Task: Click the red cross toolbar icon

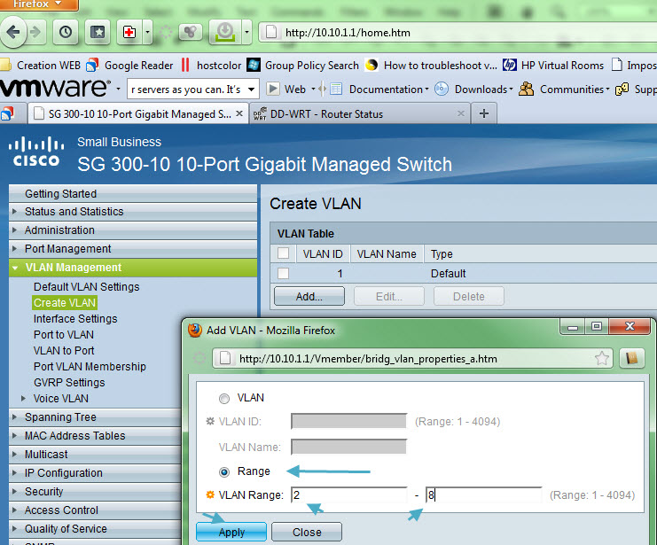Action: tap(129, 32)
